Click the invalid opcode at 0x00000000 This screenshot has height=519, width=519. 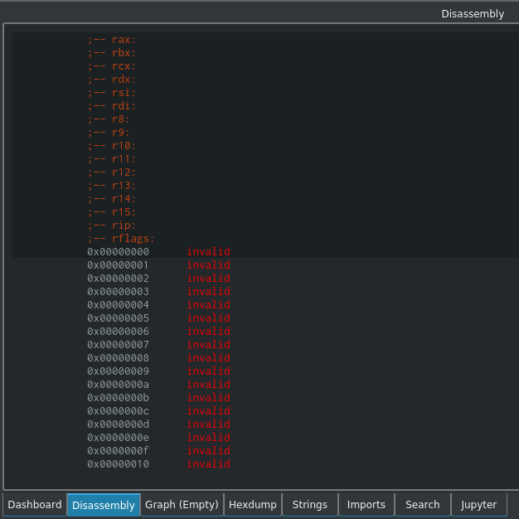209,251
